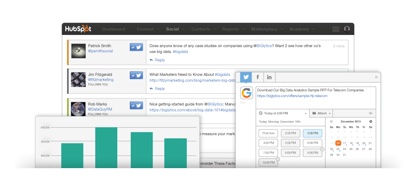Click Edit under the composer account icon
Viewport: 416px width, 191px height.
click(242, 102)
